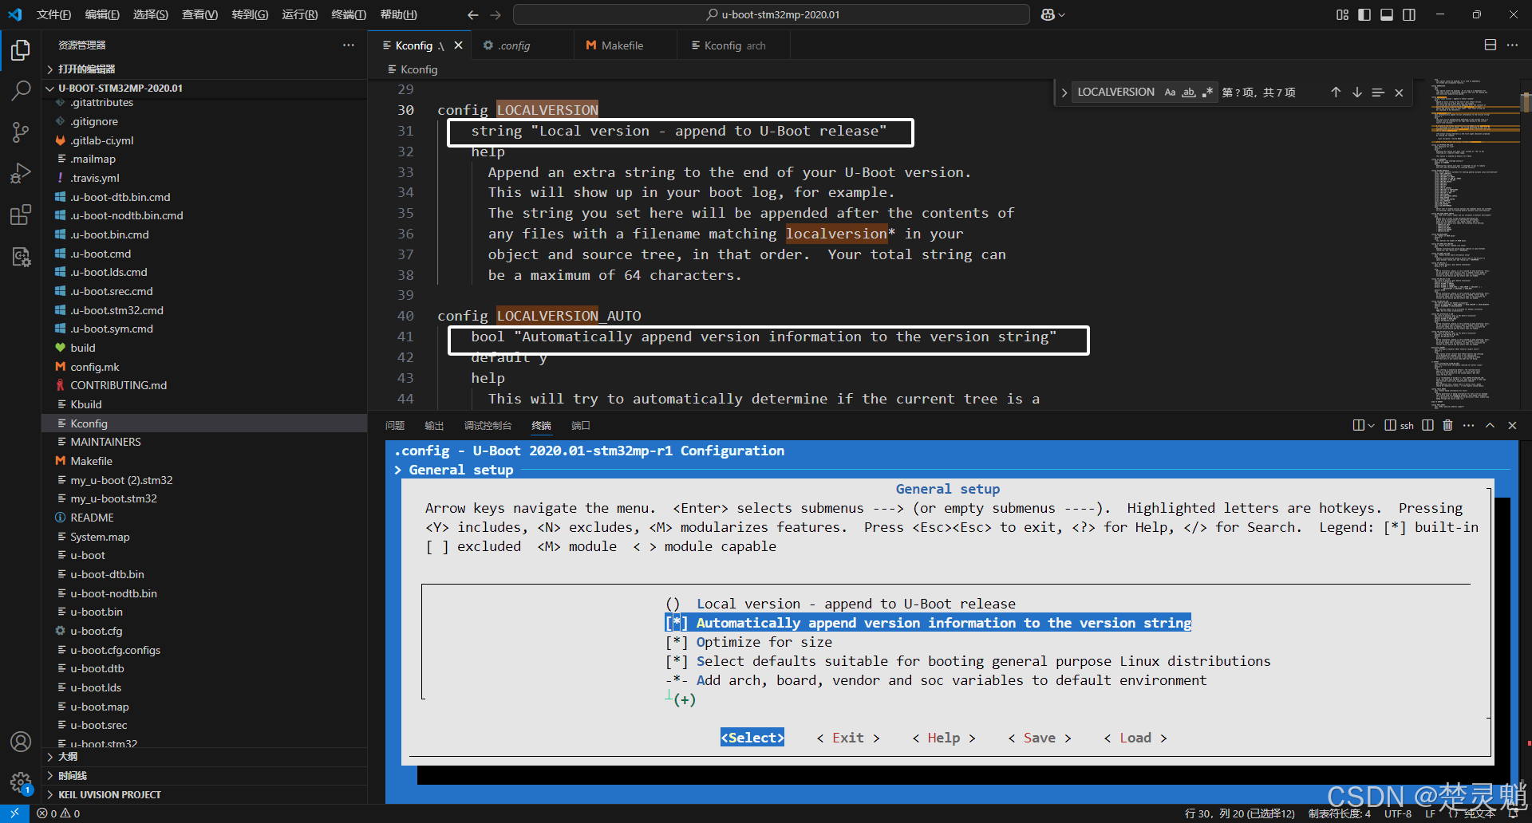Click the < Load > button in menuconfig
This screenshot has width=1532, height=823.
click(1135, 738)
